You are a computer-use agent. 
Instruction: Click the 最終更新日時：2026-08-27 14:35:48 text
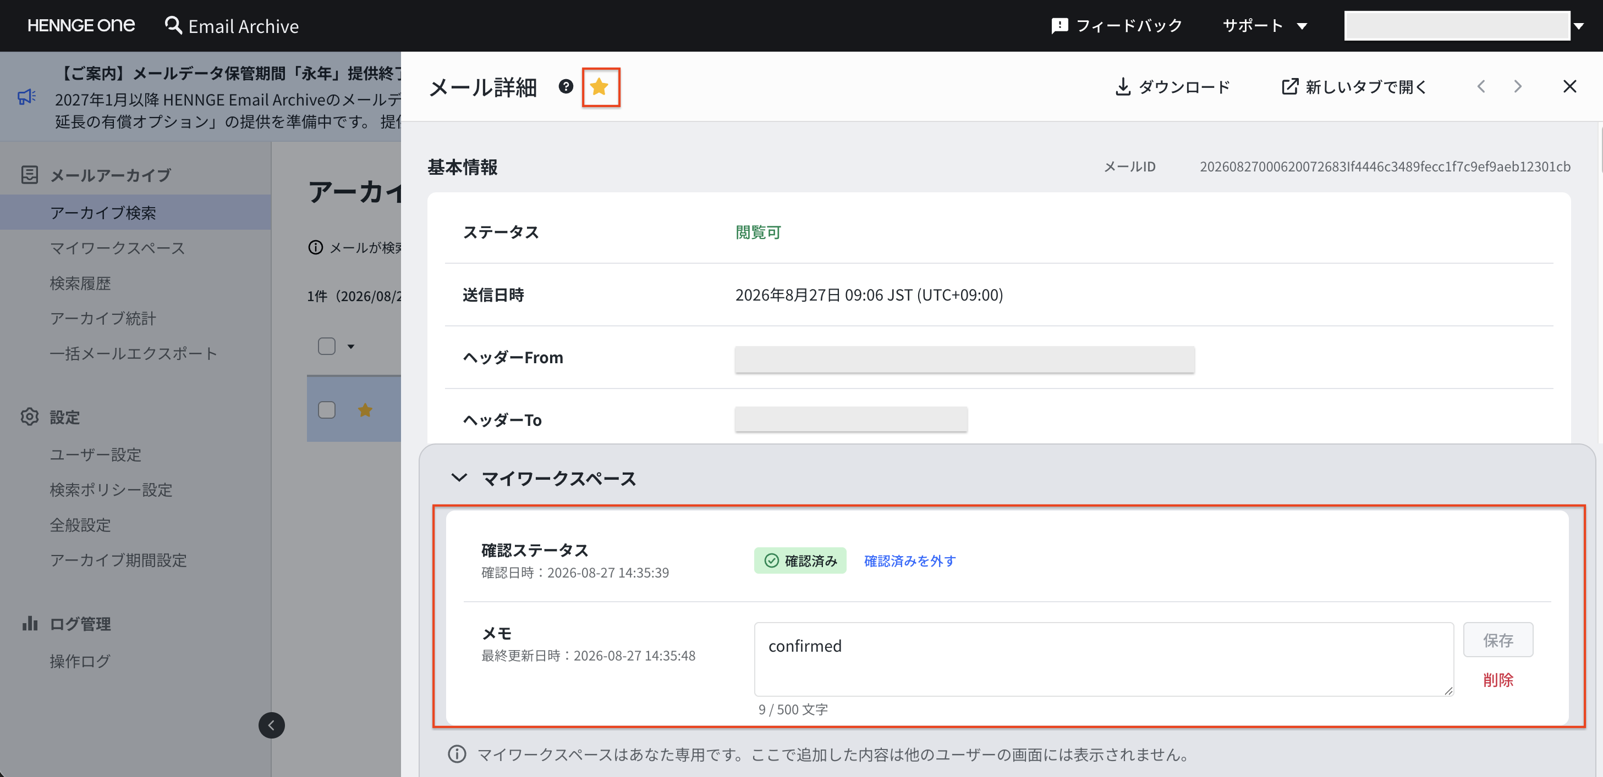[x=588, y=656]
